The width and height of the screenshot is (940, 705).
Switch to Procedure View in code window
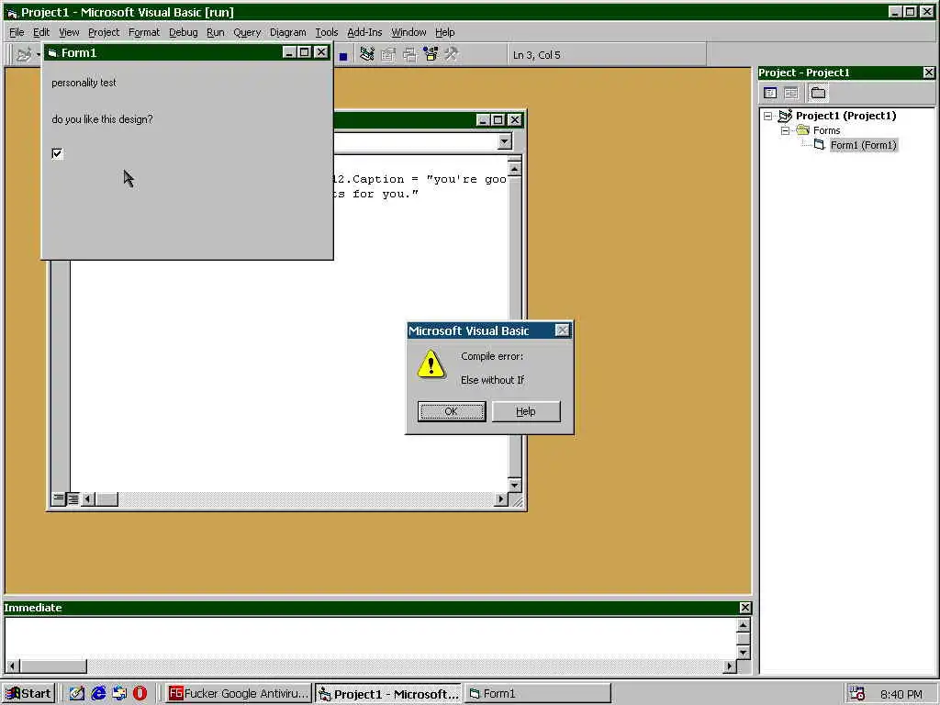click(x=58, y=498)
